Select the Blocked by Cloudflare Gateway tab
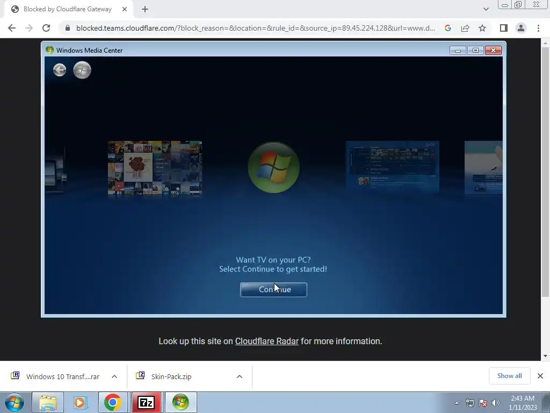This screenshot has width=550, height=413. coord(67,9)
